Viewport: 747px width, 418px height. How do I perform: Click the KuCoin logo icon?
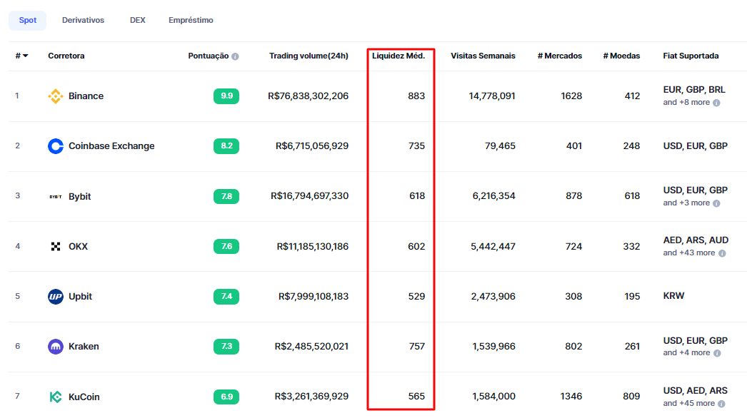55,397
